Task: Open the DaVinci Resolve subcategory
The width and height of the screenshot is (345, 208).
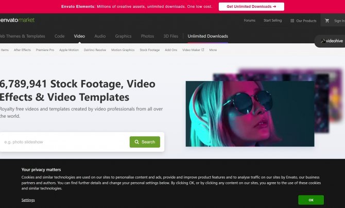Action: coord(95,50)
